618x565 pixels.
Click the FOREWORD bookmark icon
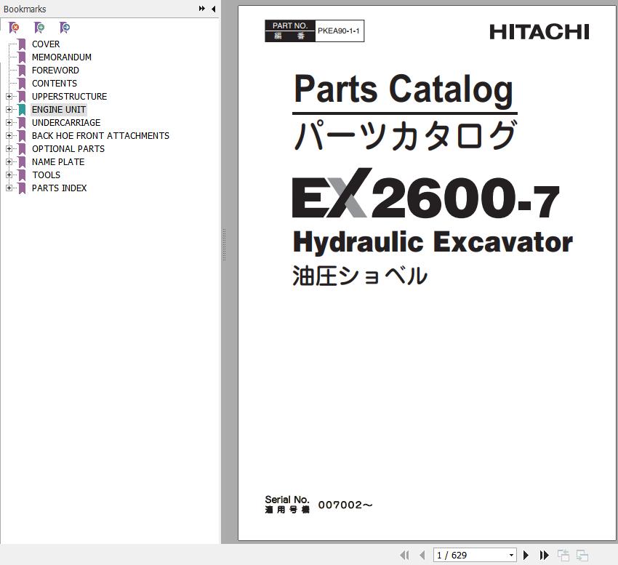[22, 71]
